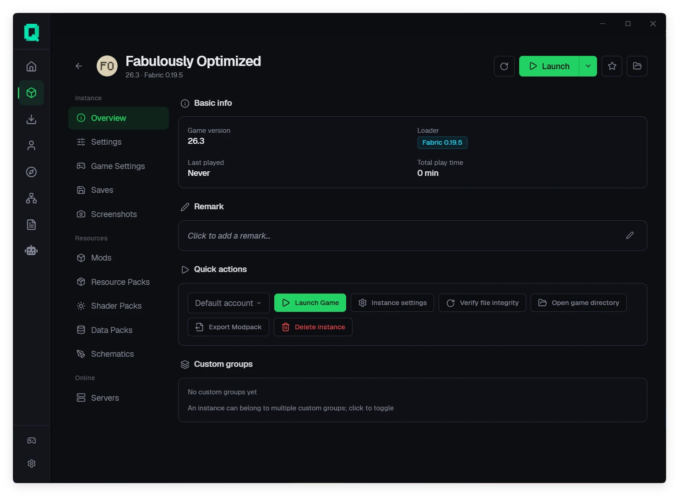Click the green Launch button in the header
The image size is (679, 496).
click(549, 66)
